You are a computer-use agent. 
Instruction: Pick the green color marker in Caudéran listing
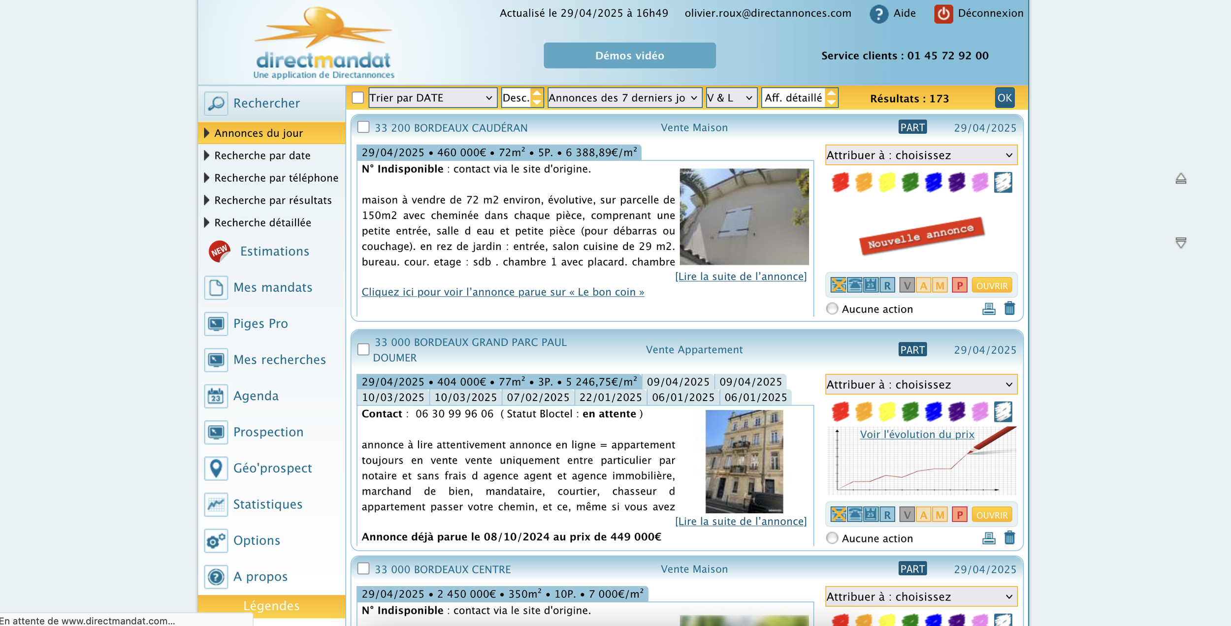[909, 182]
